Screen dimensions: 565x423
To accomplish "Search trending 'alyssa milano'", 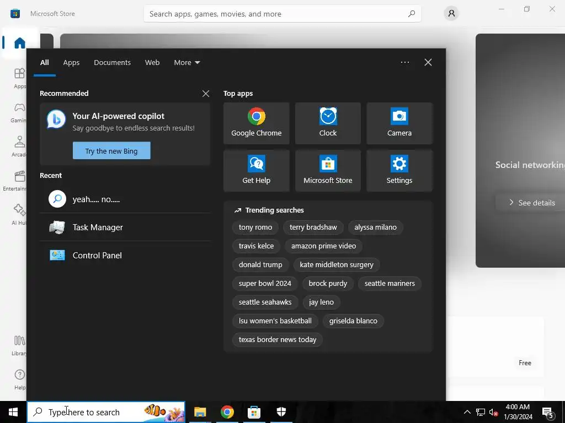I will coord(375,227).
